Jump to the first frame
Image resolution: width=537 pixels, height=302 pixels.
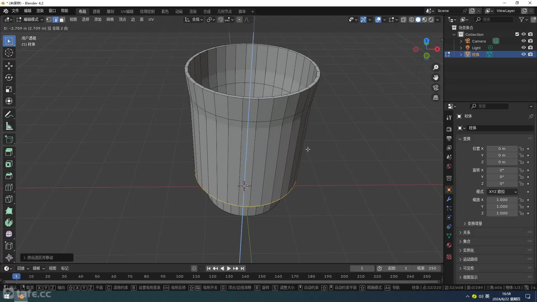209,268
